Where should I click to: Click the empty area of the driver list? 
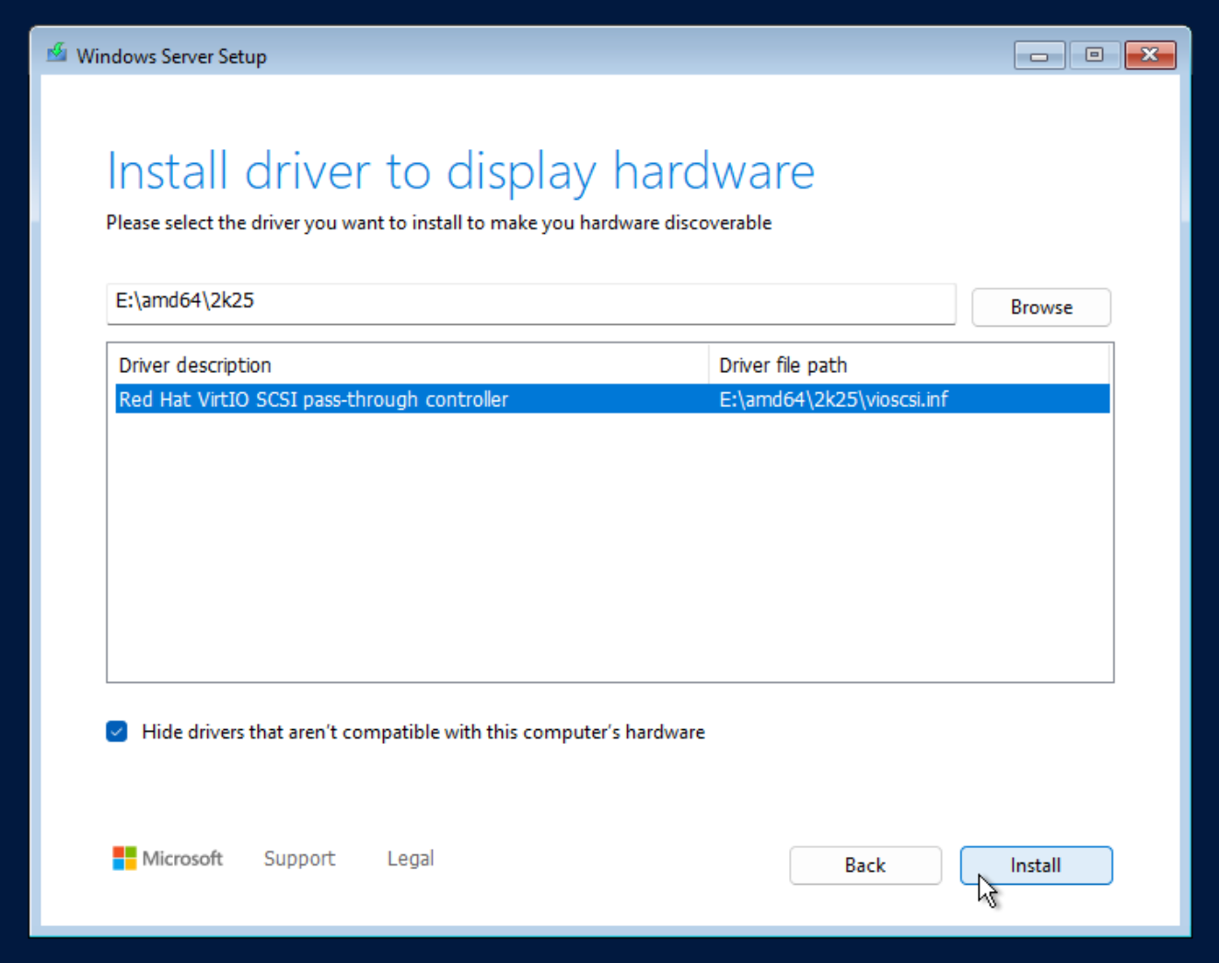609,552
